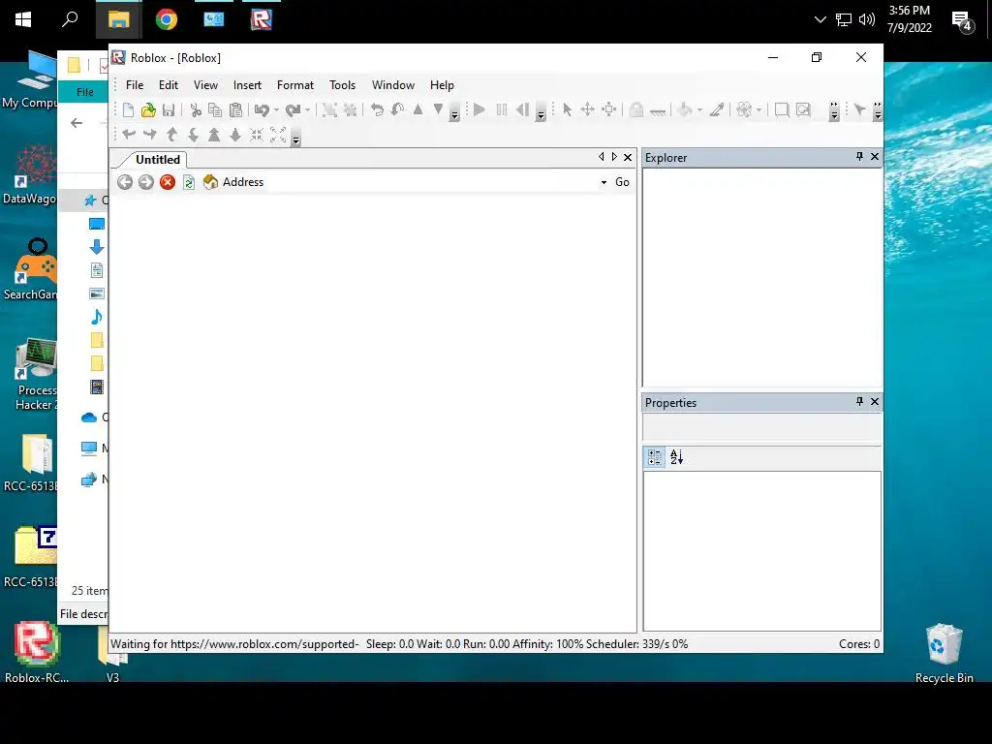
Task: Pin the Explorer panel
Action: pos(859,156)
